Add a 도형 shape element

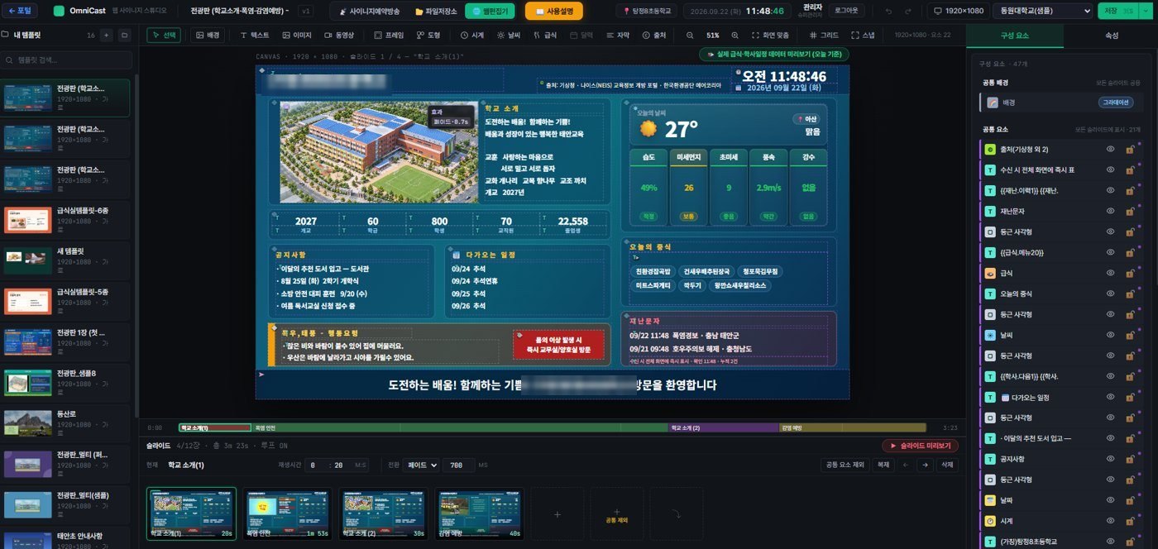(428, 36)
